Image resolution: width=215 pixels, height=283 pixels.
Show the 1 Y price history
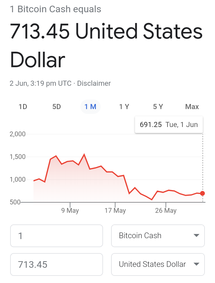point(124,107)
